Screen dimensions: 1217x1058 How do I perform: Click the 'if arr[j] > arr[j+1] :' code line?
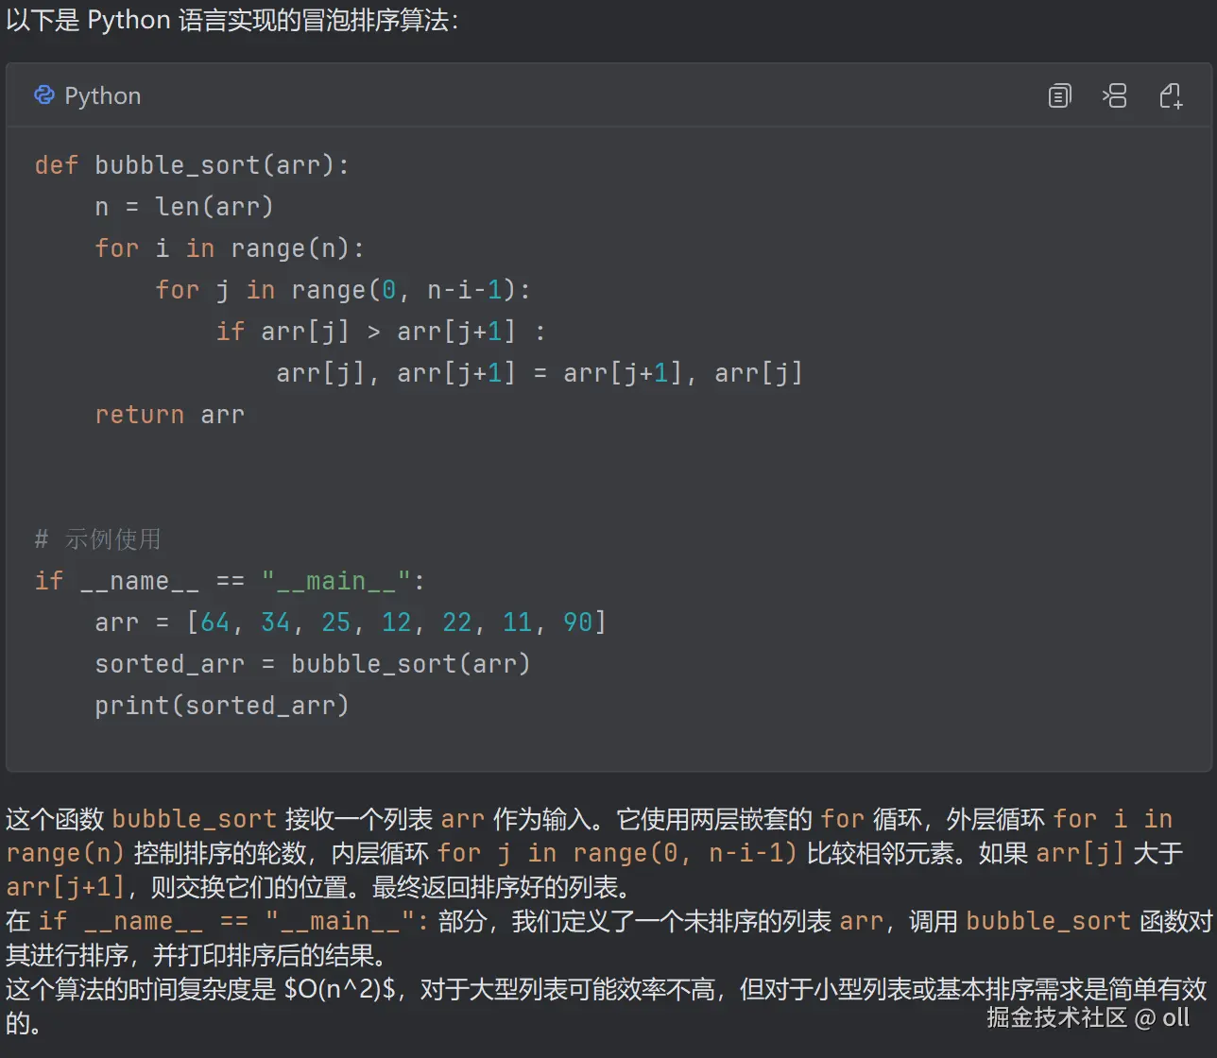381,332
